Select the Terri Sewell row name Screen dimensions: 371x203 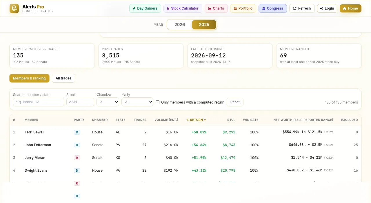tap(34, 132)
